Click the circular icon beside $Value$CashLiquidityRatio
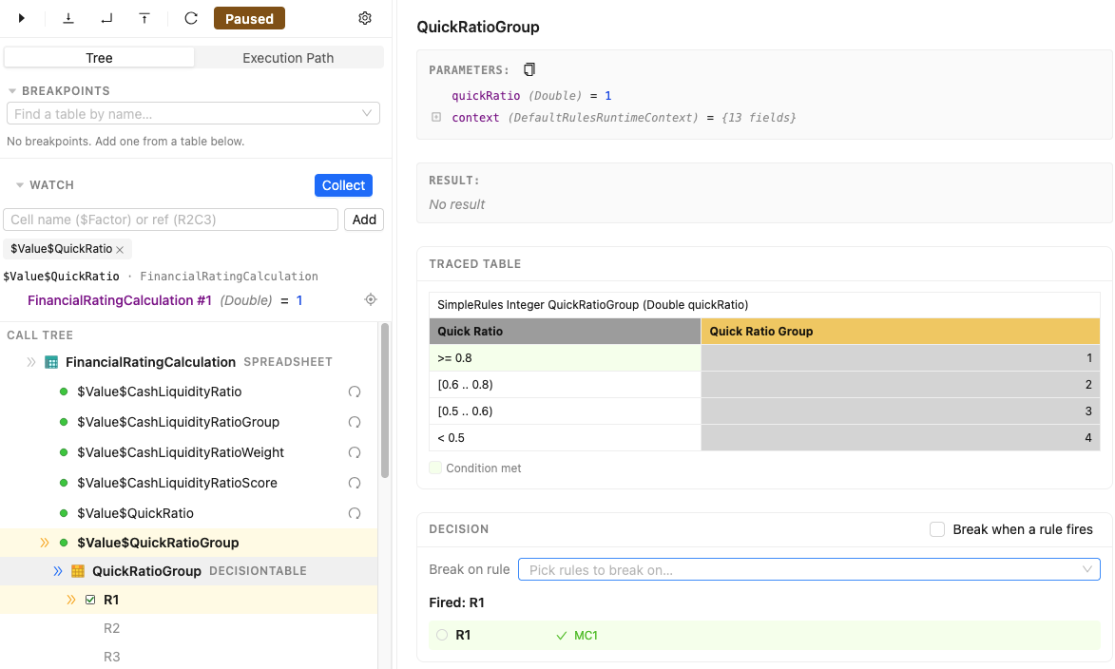 (355, 392)
